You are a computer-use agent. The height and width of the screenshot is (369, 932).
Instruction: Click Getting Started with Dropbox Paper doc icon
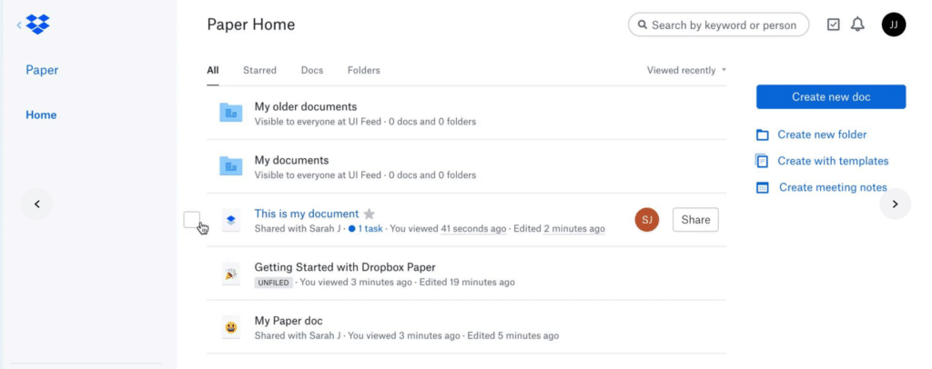click(x=230, y=274)
